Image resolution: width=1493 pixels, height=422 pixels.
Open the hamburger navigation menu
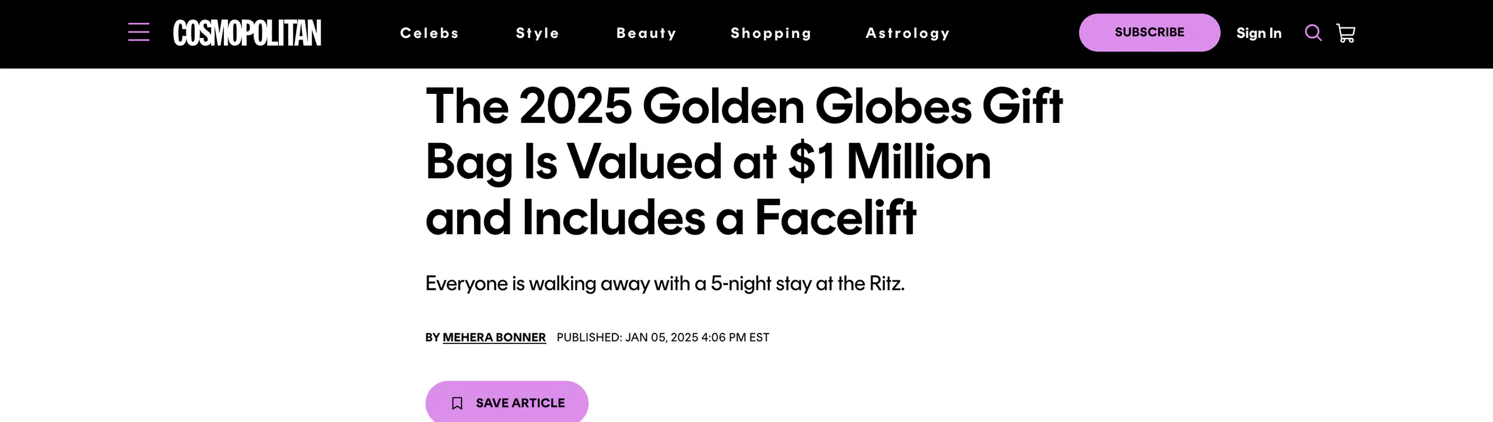[x=139, y=33]
